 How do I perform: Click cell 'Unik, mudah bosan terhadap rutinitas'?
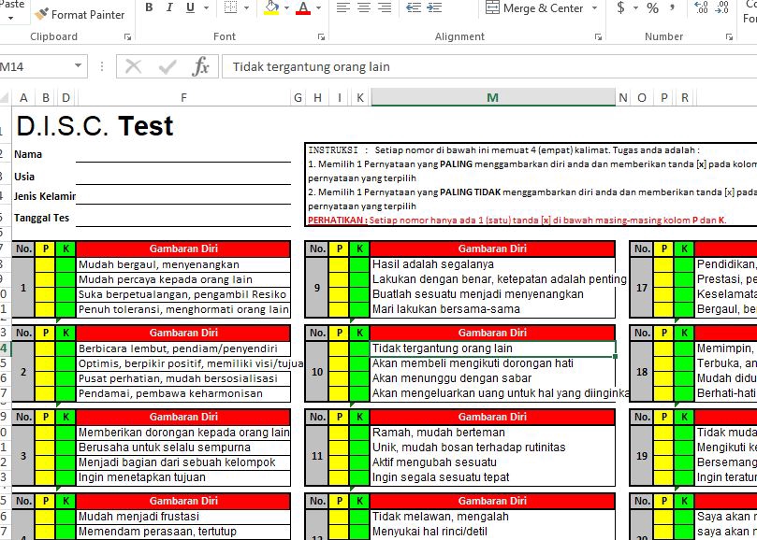pos(492,448)
